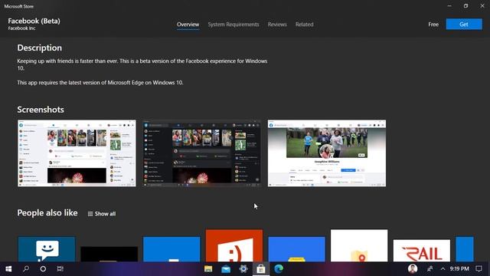The width and height of the screenshot is (490, 276).
Task: Open the blue app tile after the black tile
Action: [x=171, y=249]
